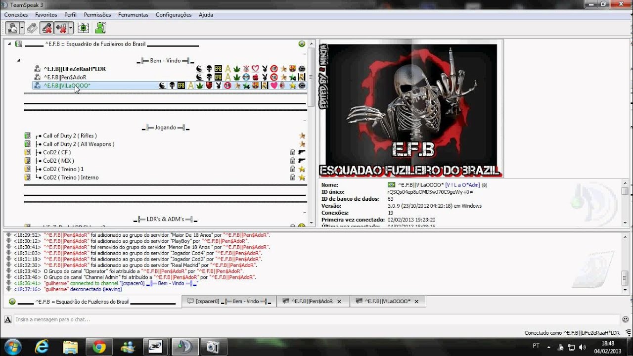Viewport: 633px width, 356px height.
Task: Click yin-yang badge on V!LaOOOO* row
Action: [162, 86]
